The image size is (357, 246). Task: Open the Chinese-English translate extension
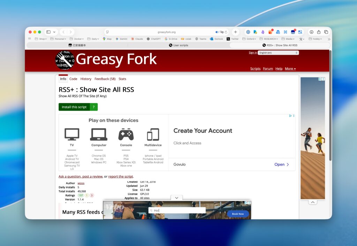point(300,32)
